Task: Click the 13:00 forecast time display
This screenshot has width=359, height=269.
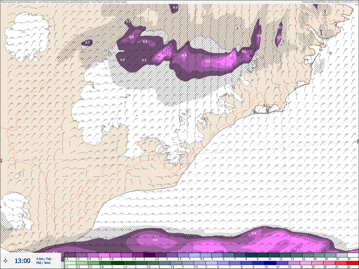Action: pos(22,261)
